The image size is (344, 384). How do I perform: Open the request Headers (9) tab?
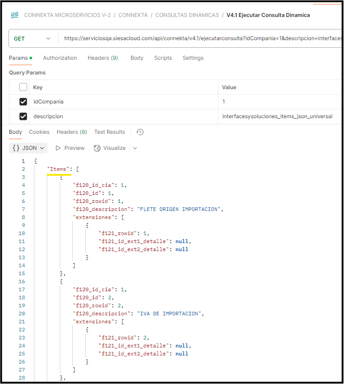click(103, 58)
